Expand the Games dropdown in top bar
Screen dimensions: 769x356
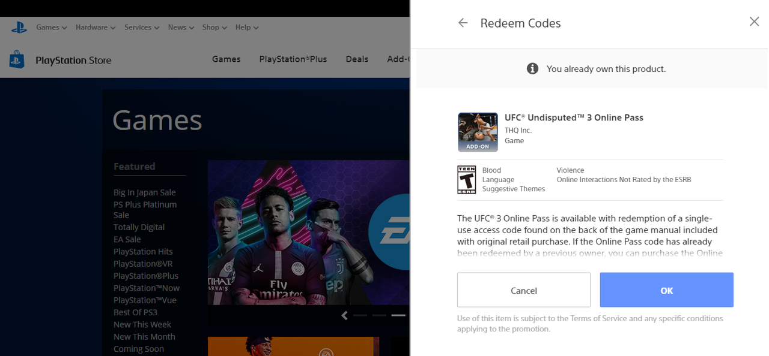point(52,27)
